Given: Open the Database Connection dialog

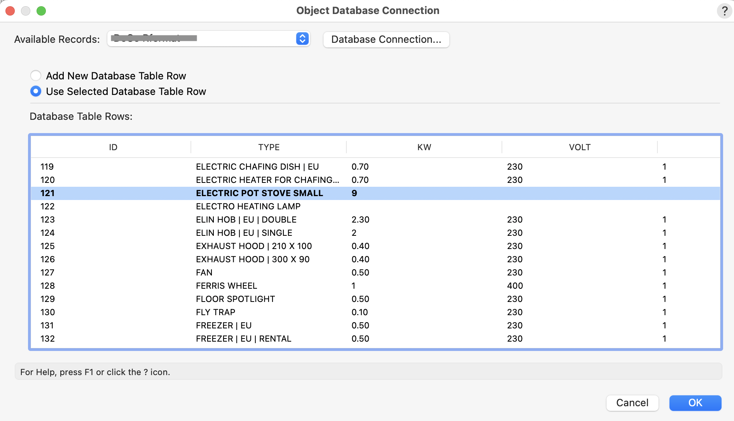Looking at the screenshot, I should [x=386, y=39].
